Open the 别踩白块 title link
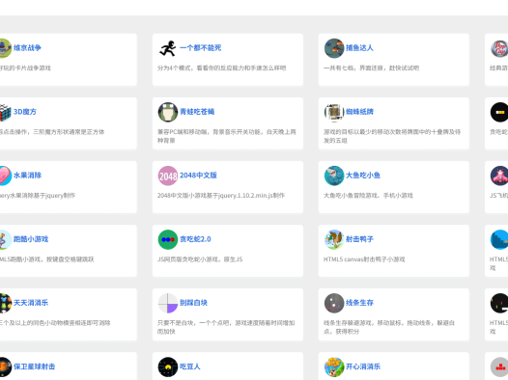Image resolution: width=508 pixels, height=380 pixels. (x=193, y=303)
